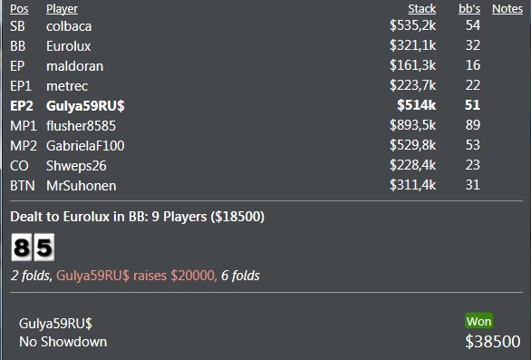Sort by the bb's column header

(469, 9)
